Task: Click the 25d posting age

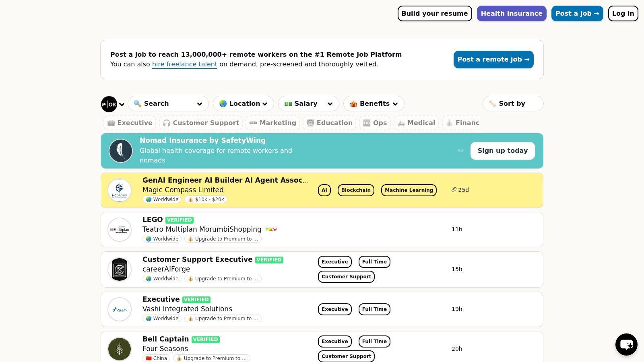Action: (464, 190)
